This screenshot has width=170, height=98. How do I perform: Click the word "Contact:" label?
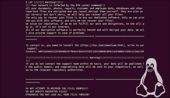pyautogui.click(x=31, y=52)
